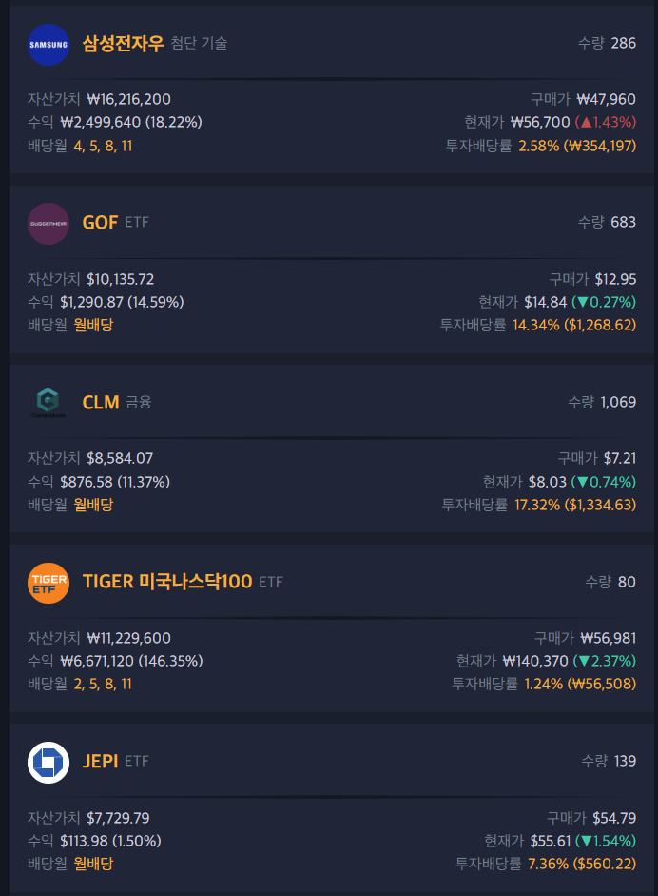Click JEPI asset value $7,729.79

118,818
